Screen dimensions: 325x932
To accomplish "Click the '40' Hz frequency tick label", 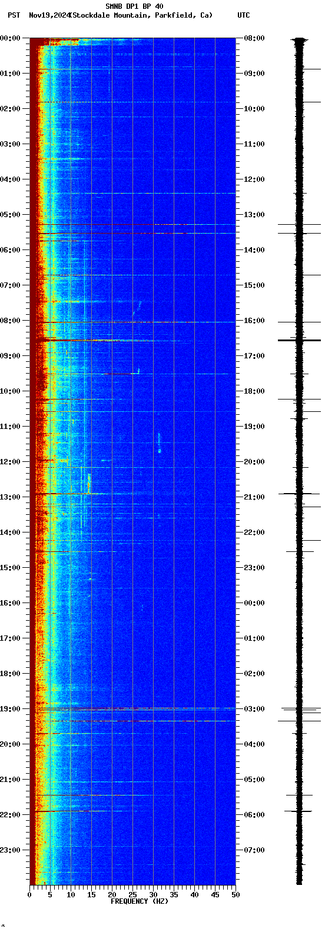I will pyautogui.click(x=194, y=895).
